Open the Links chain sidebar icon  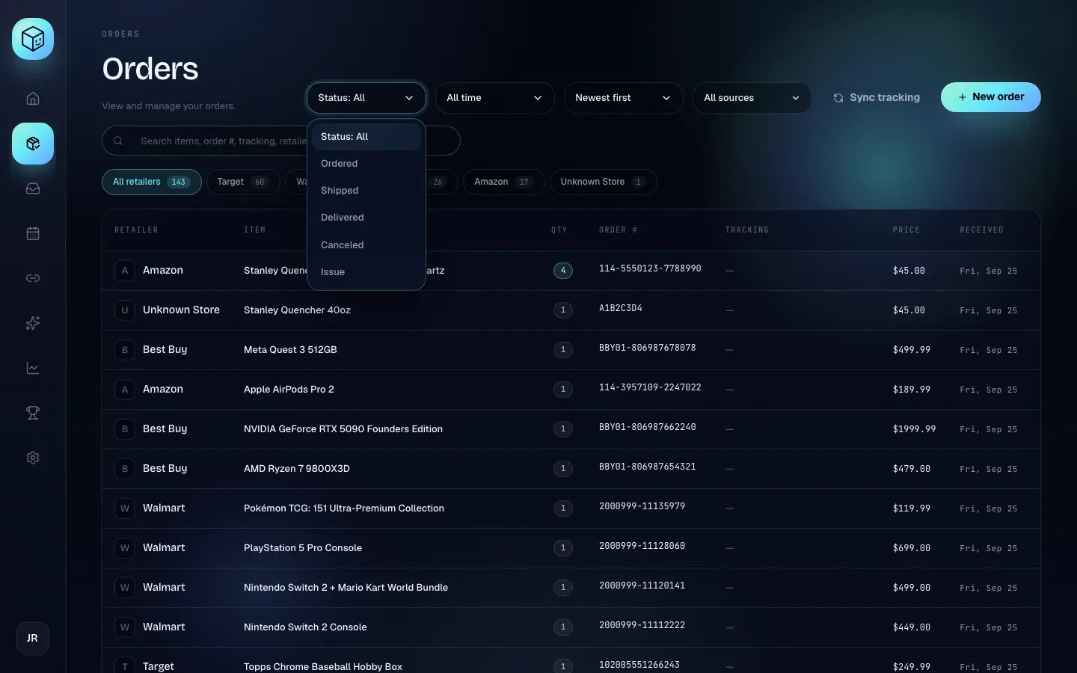coord(33,278)
